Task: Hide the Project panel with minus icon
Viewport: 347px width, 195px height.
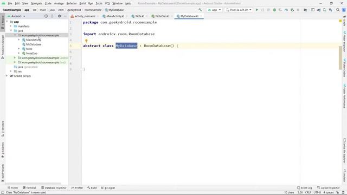Action: [65, 16]
